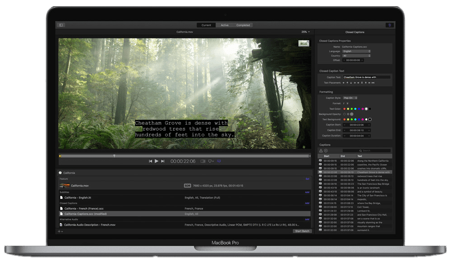451x262 pixels.
Task: Open the marker pop-up menu icon
Action: (x=211, y=161)
